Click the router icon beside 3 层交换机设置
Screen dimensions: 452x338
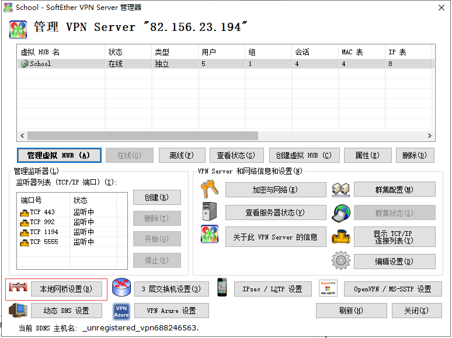tap(121, 288)
